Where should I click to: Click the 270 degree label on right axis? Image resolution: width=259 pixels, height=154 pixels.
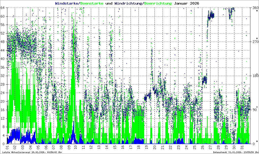pos(254,42)
